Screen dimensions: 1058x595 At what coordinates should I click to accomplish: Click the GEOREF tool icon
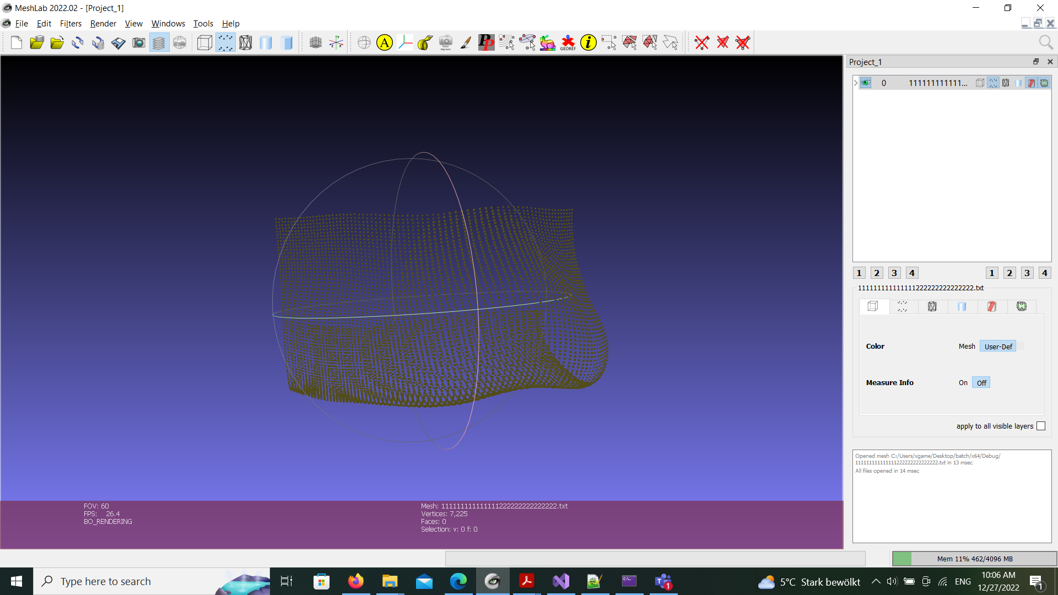tap(568, 42)
